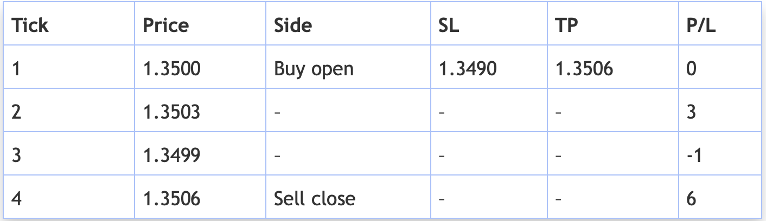Screen dimensions: 766x221
Task: Select the Side column header
Action: (293, 25)
